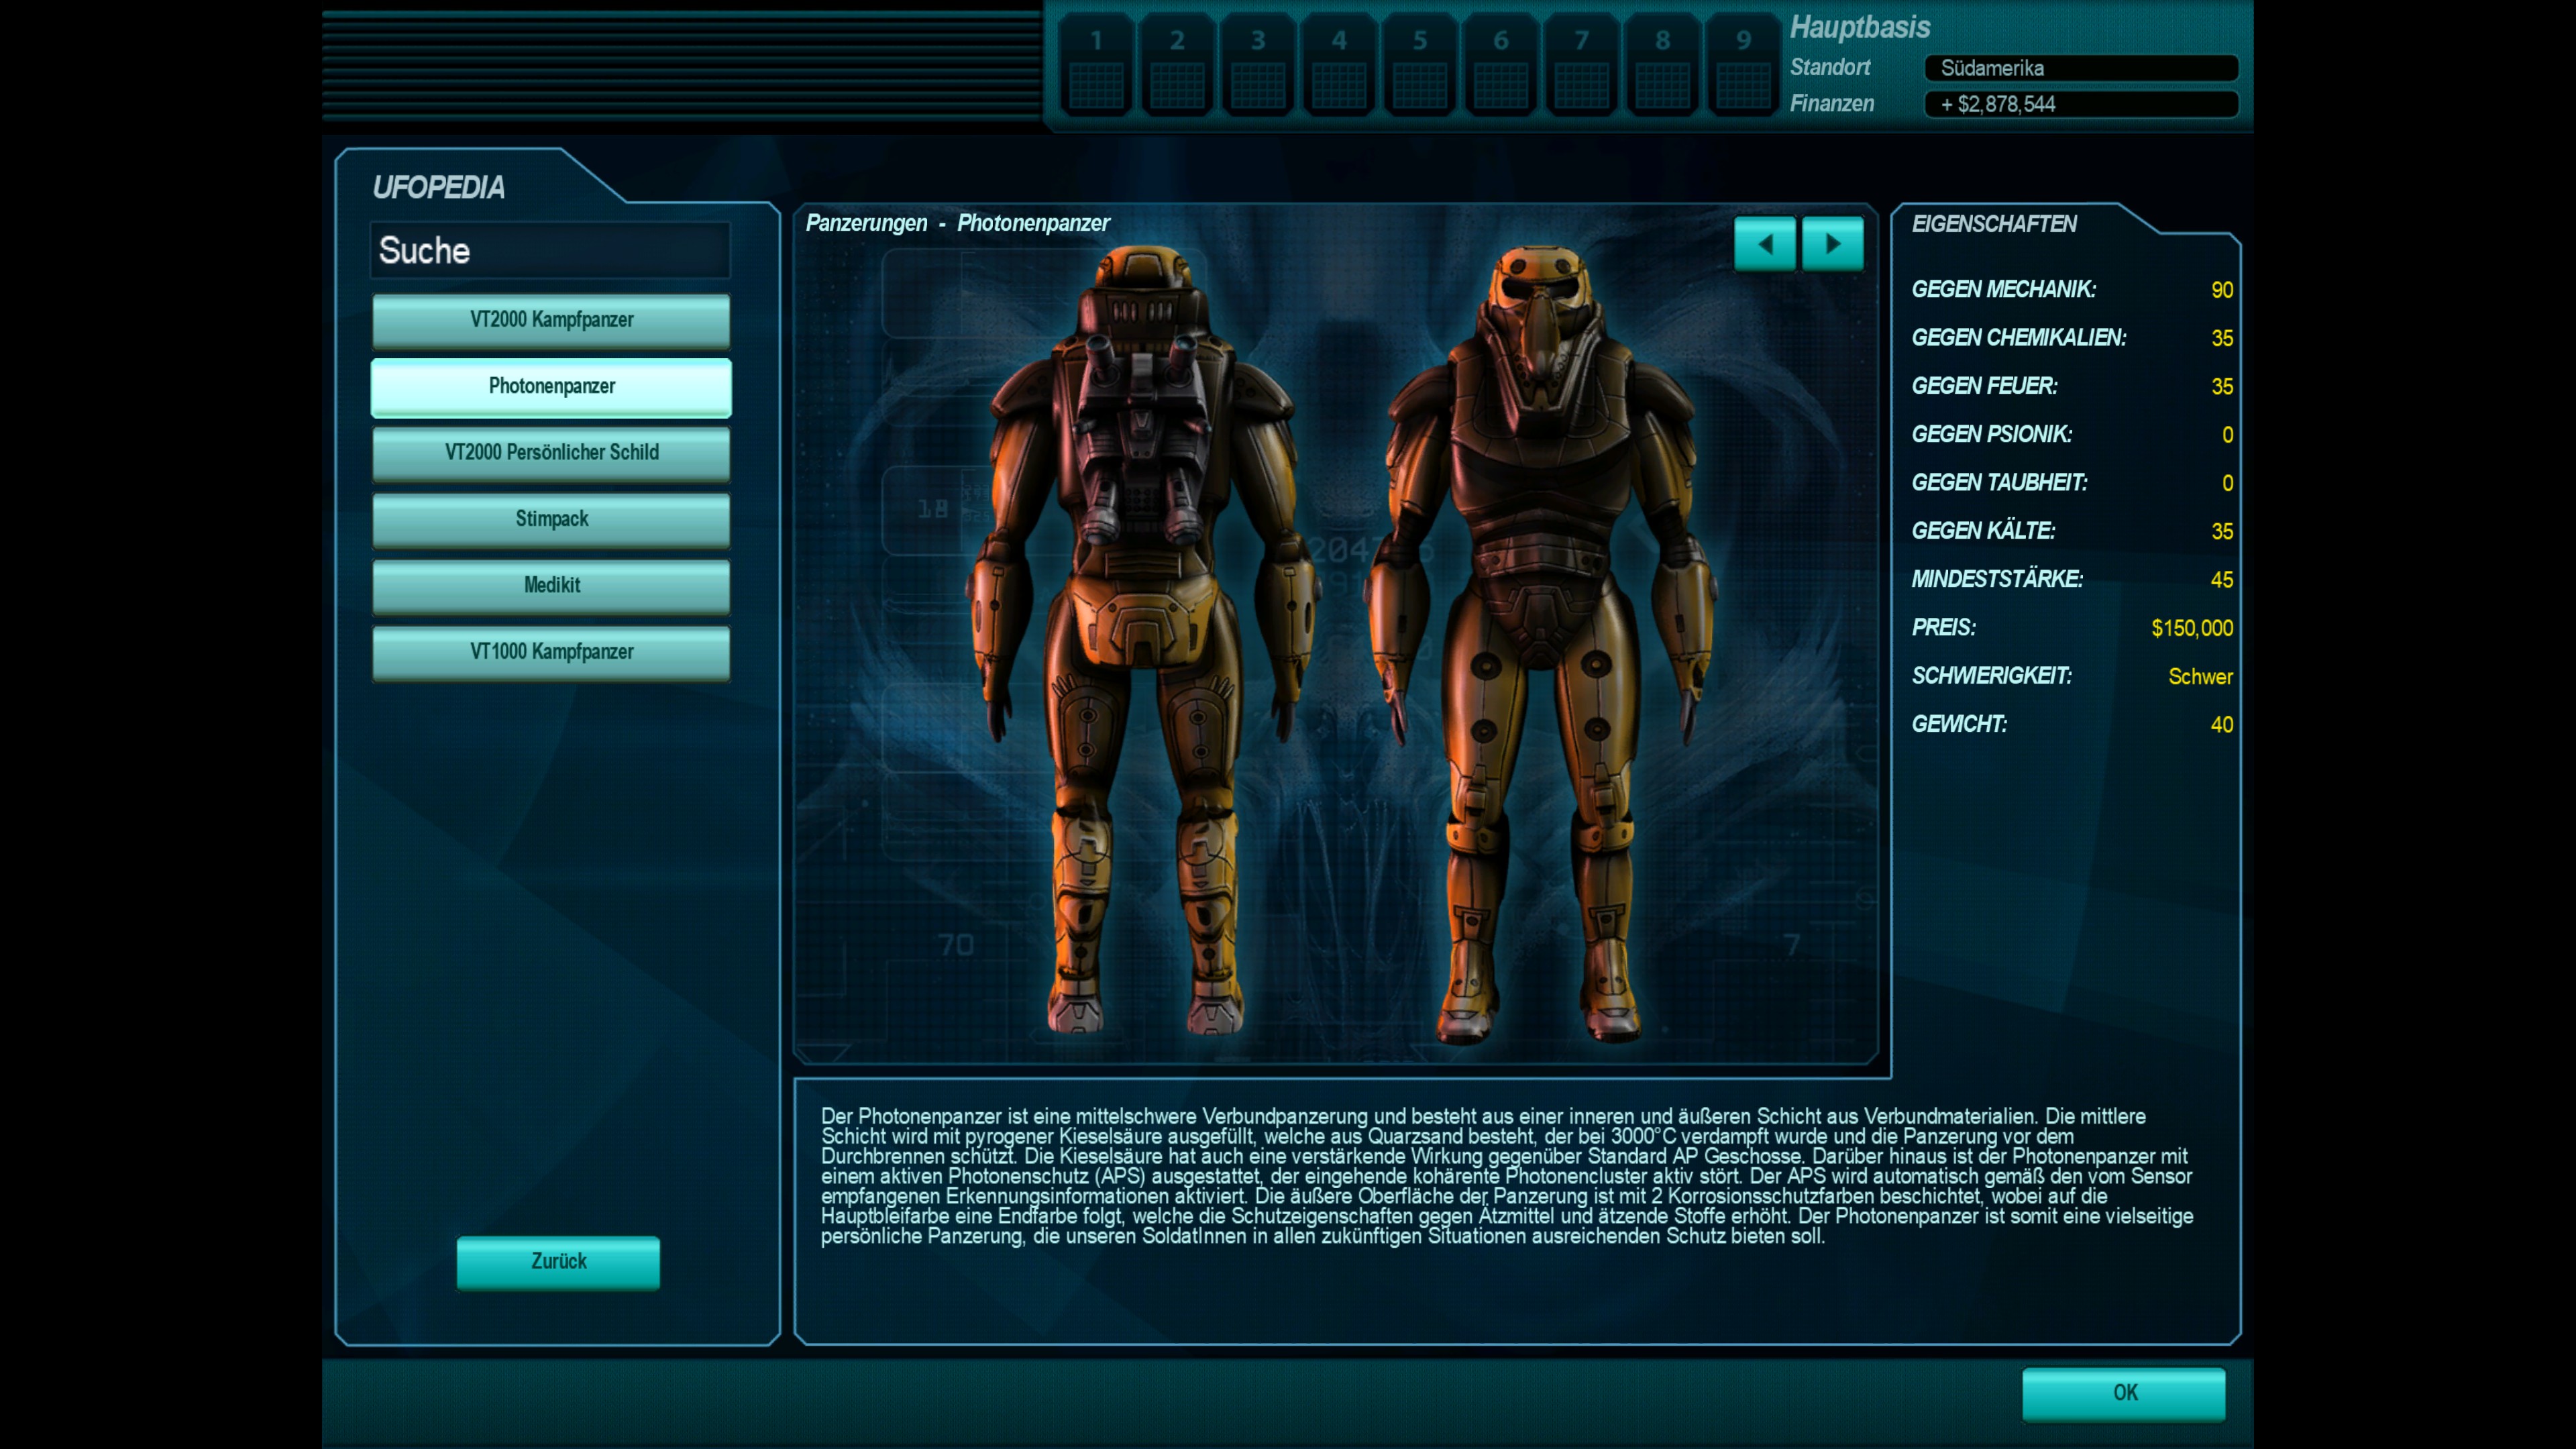
Task: Click the previous entry left arrow
Action: point(1764,244)
